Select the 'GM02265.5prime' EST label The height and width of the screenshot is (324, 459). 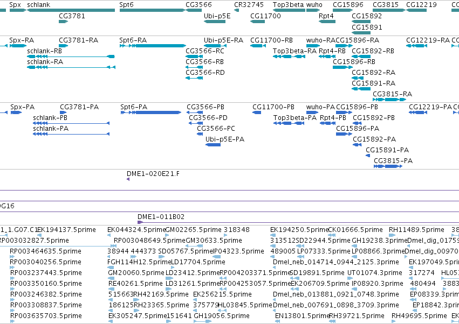click(x=194, y=230)
